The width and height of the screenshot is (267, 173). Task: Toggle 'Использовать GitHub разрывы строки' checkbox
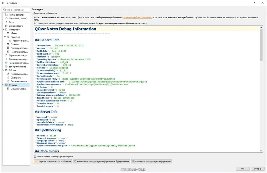click(x=35, y=156)
